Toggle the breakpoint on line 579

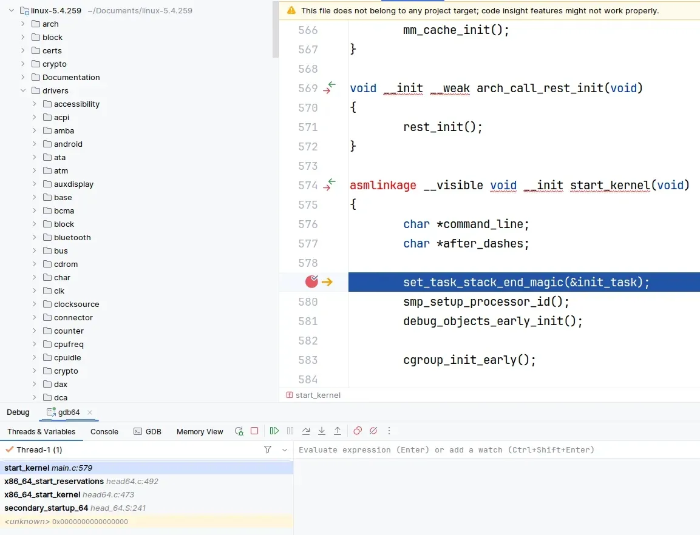tap(311, 281)
